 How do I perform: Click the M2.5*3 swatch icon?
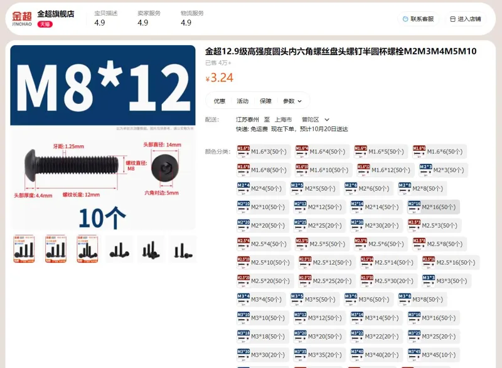click(x=414, y=226)
